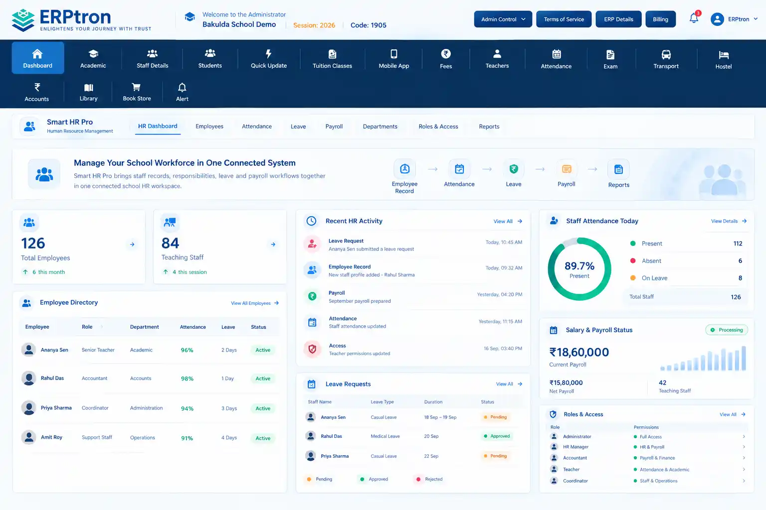Viewport: 766px width, 510px height.
Task: Open the notification bell in header
Action: [694, 18]
